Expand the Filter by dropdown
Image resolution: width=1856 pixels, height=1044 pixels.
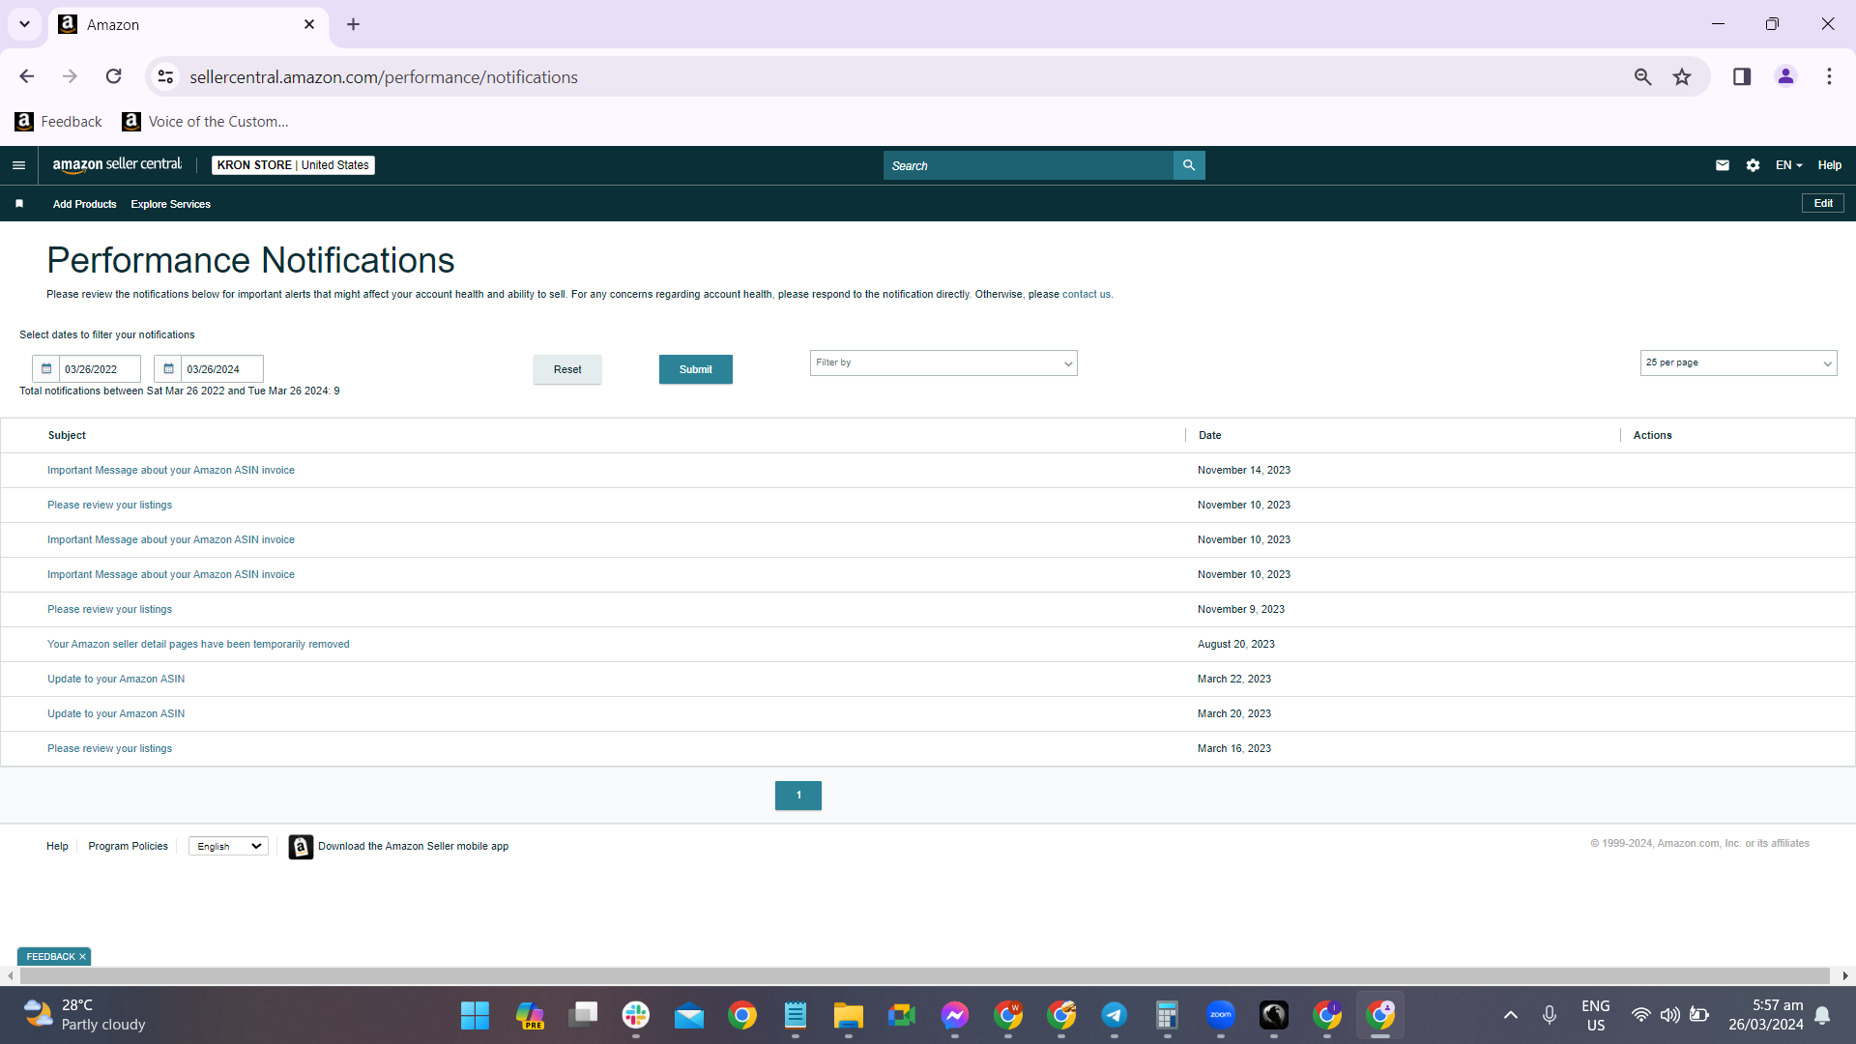click(943, 363)
